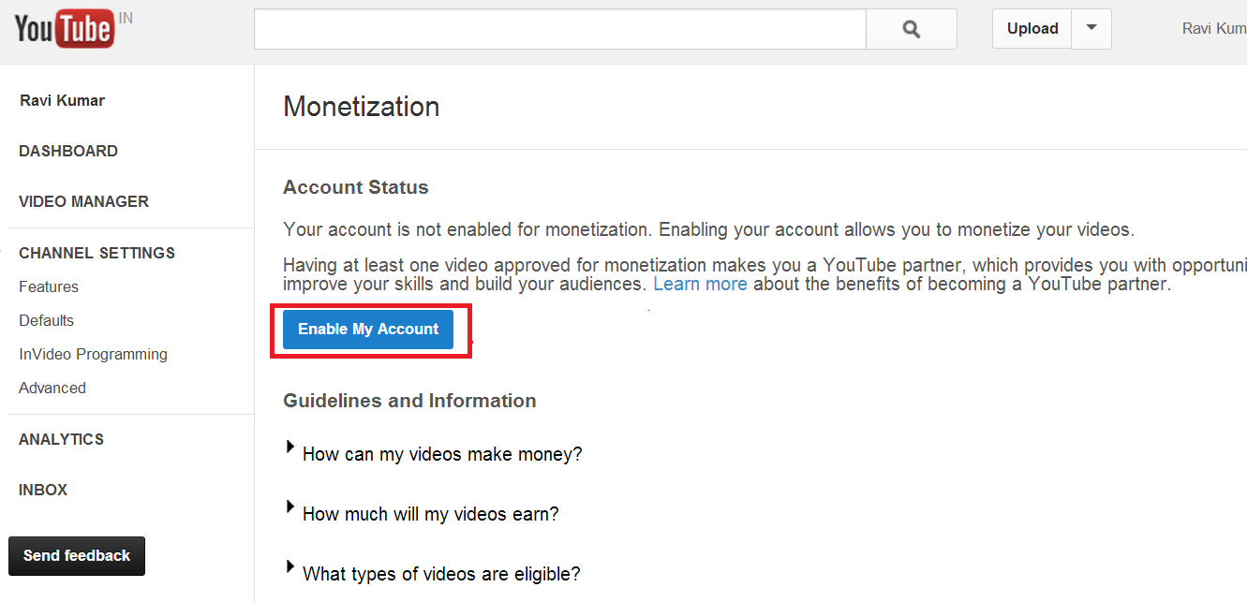Click 'What types of videos are eligible?' text
The height and width of the screenshot is (602, 1247).
[x=441, y=574]
